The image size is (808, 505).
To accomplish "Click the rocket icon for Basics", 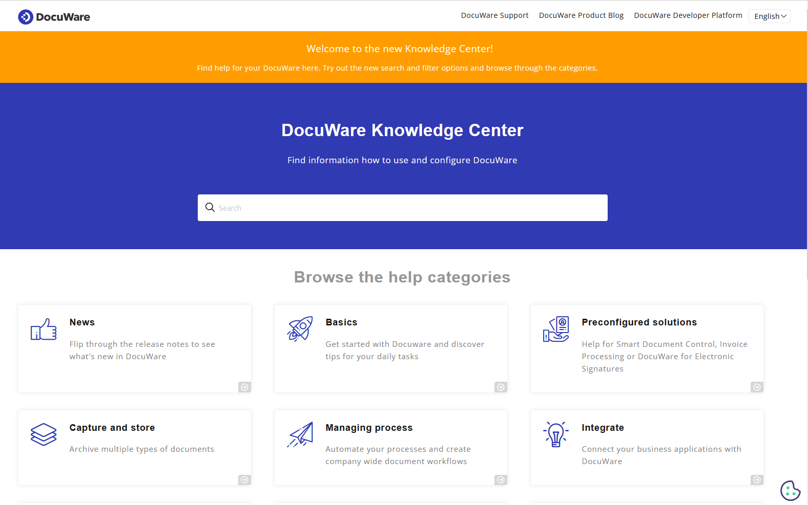I will (300, 329).
